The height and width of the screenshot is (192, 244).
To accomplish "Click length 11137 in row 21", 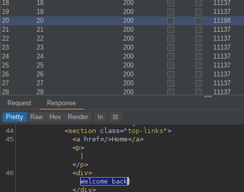I will 222,30.
